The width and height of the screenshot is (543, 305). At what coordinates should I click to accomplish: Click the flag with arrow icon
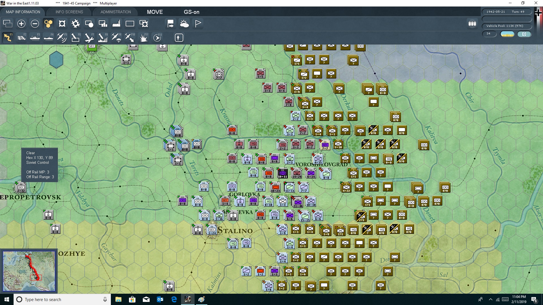click(171, 23)
